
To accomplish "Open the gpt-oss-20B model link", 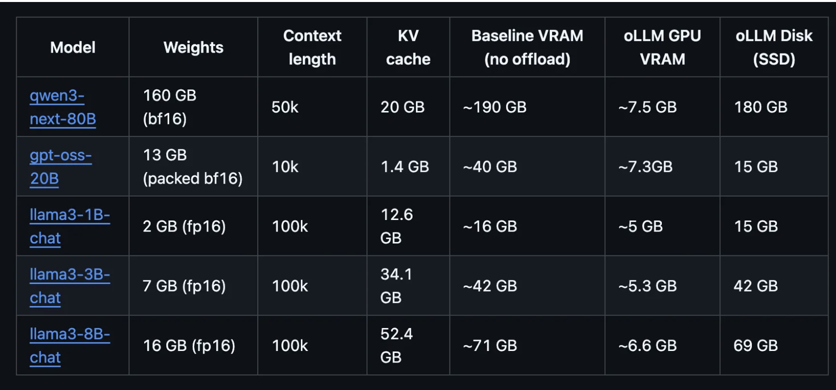I will coord(61,166).
